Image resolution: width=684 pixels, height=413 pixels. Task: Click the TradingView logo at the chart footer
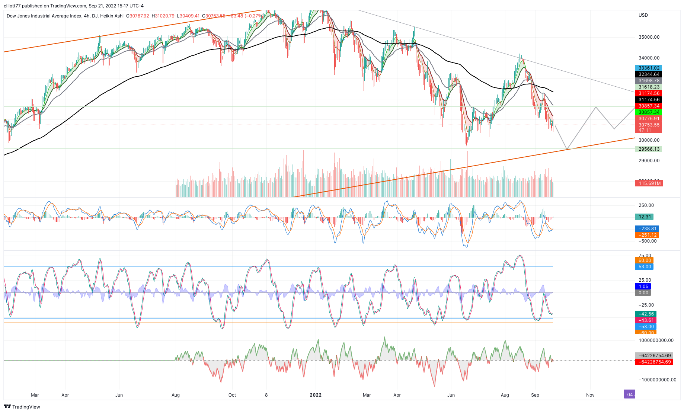[x=22, y=407]
